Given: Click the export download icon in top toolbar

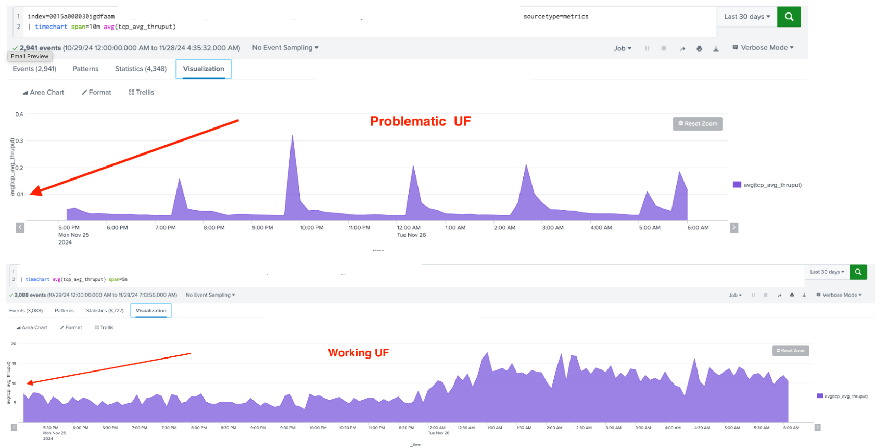Looking at the screenshot, I should coord(716,48).
